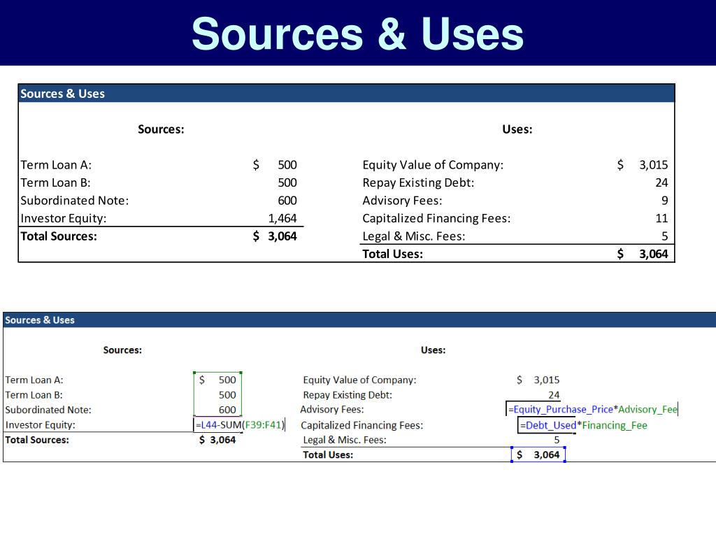Click 'Advisory Fees:' label in lower table

[x=332, y=410]
